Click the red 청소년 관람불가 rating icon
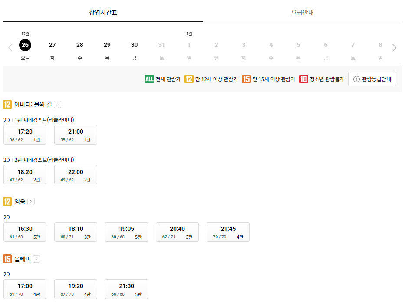 (304, 79)
